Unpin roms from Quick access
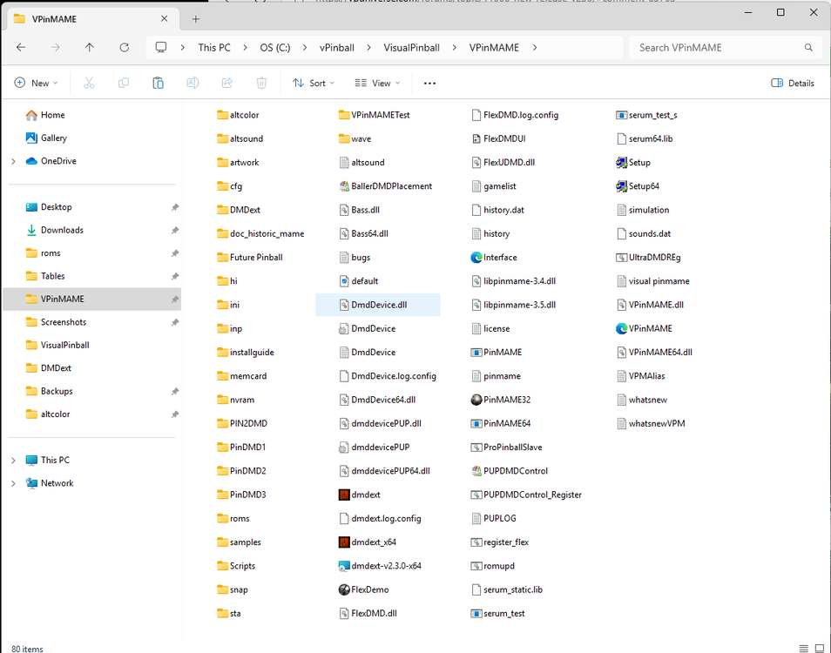831x653 pixels. 175,253
